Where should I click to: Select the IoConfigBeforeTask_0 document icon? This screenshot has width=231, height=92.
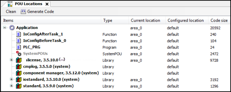(x=18, y=41)
